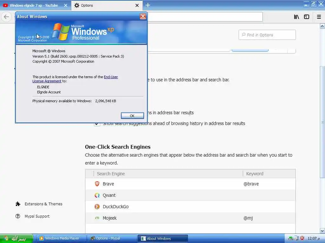This screenshot has height=243, width=325.
Task: Click the scrollbar up arrow
Action: click(x=322, y=26)
